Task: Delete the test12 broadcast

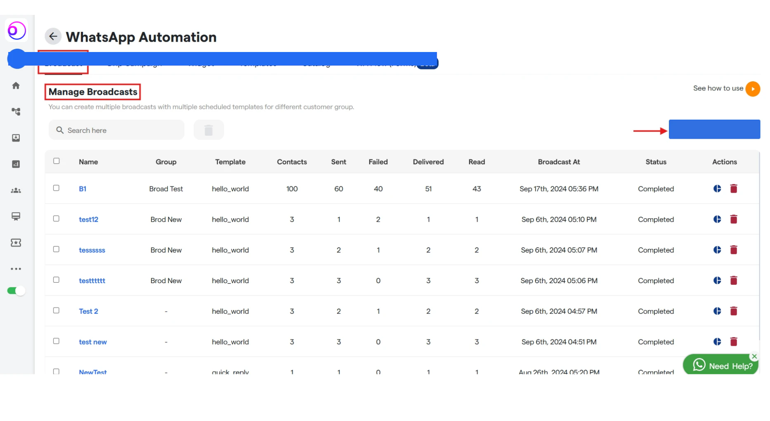Action: (x=734, y=219)
